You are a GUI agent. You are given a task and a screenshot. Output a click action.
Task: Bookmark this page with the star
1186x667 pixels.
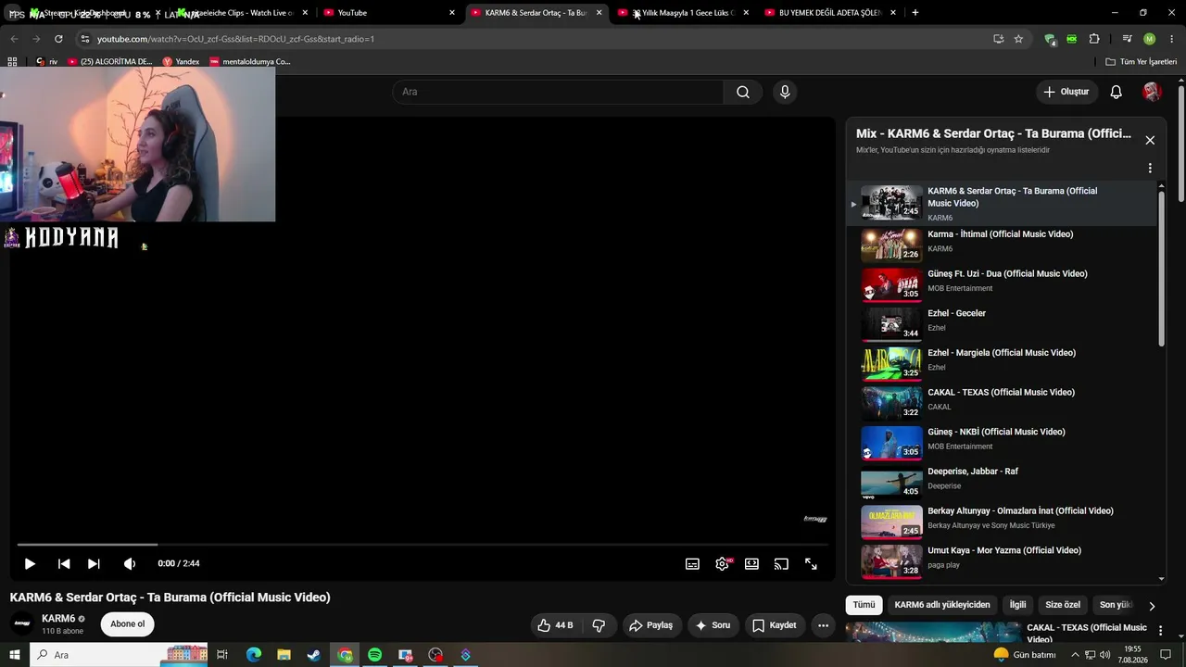coord(1018,39)
